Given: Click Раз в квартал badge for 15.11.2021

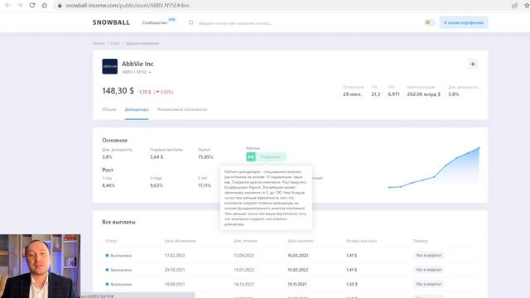Looking at the screenshot, I should [x=429, y=284].
